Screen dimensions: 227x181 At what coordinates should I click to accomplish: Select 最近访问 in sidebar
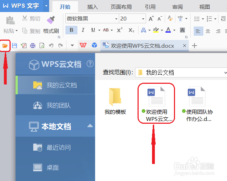55,147
